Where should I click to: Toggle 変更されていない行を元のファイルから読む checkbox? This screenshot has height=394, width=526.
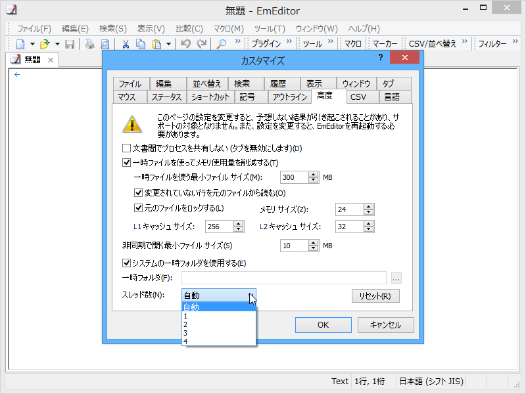138,192
